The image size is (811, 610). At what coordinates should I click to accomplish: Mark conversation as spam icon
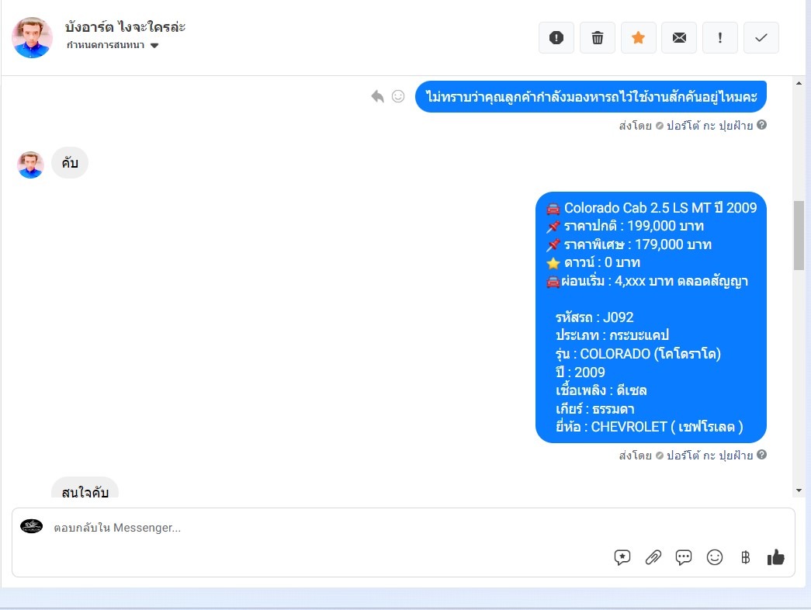(x=556, y=38)
